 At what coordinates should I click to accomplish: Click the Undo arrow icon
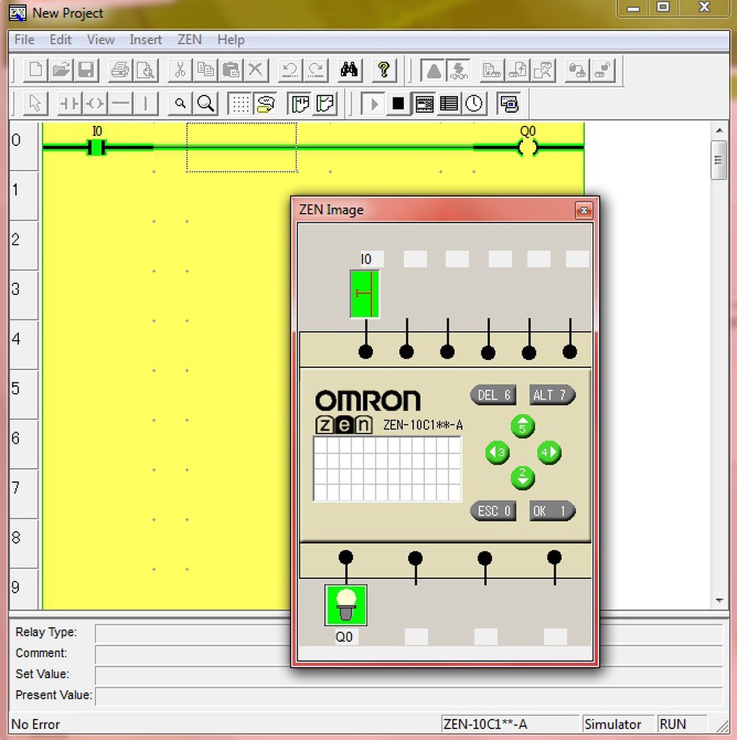(290, 70)
